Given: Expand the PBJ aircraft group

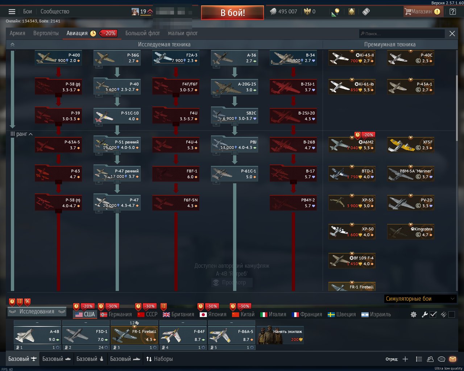Looking at the screenshot, I should tap(235, 153).
